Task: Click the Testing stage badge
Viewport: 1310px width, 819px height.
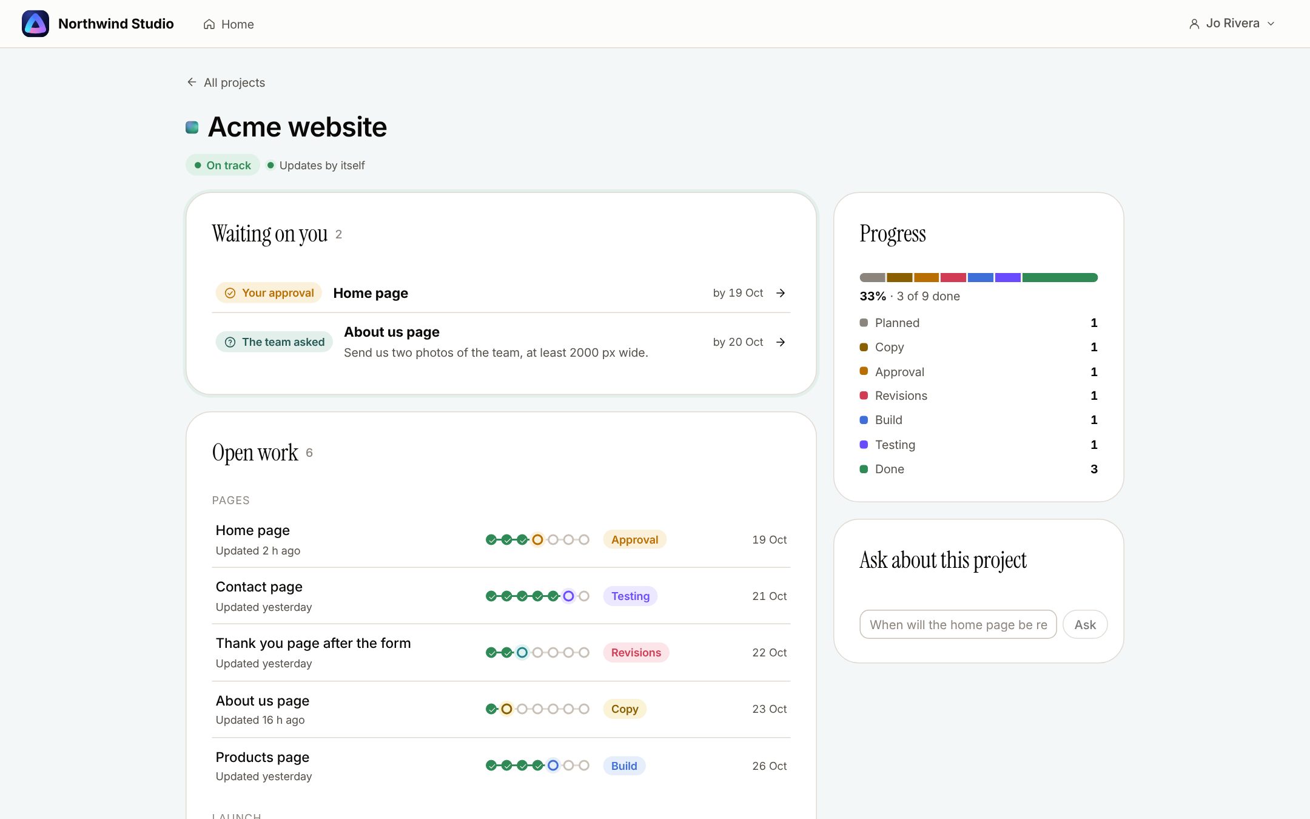Action: click(x=630, y=596)
